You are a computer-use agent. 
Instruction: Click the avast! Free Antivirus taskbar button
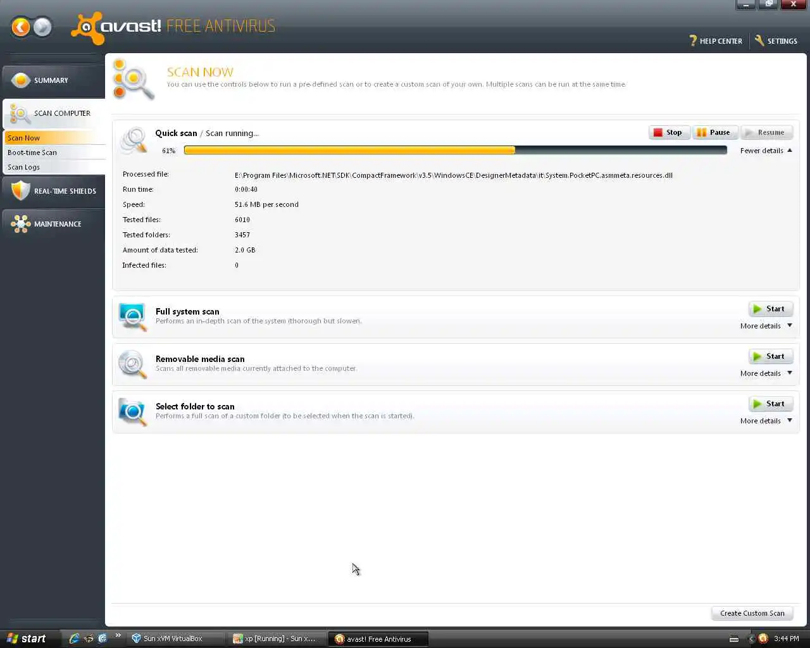tap(378, 639)
